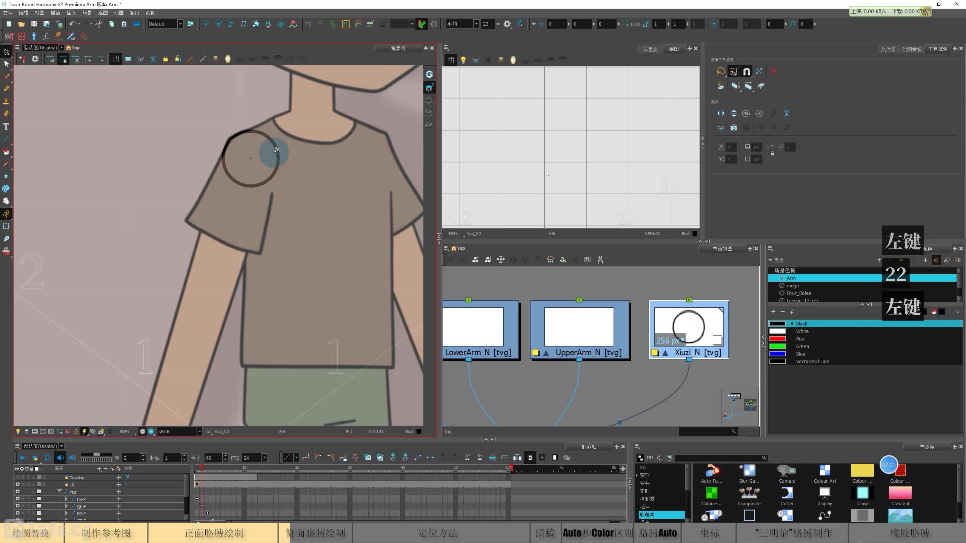Screen dimensions: 966x543
Task: Click the Open Scene folder icon
Action: click(x=21, y=24)
